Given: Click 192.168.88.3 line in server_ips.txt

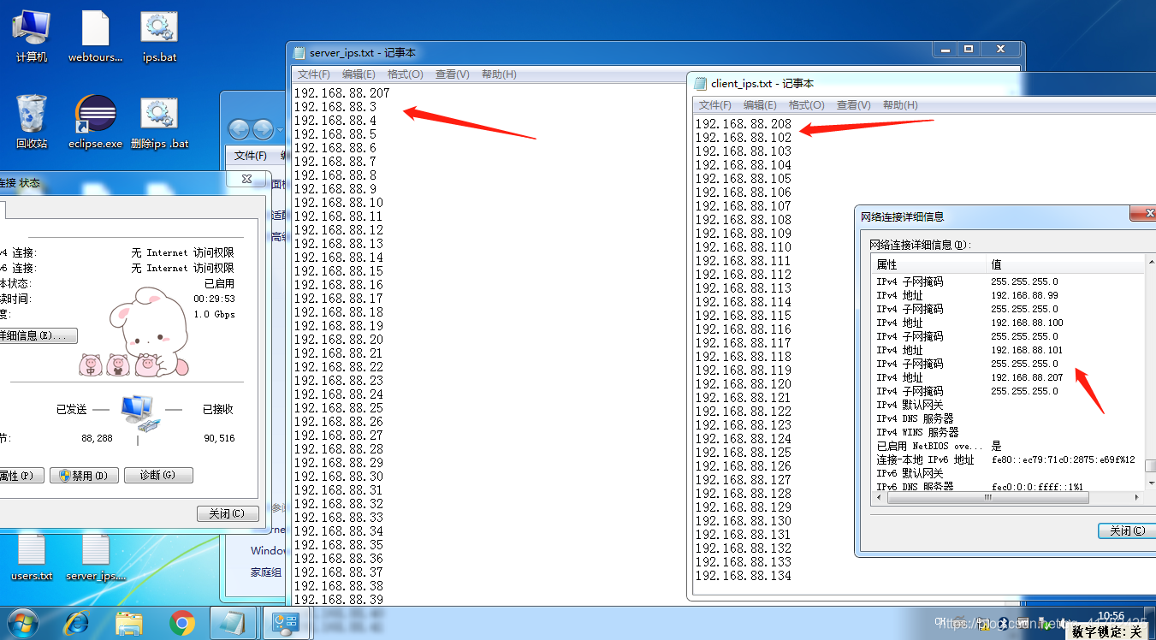Looking at the screenshot, I should pyautogui.click(x=335, y=106).
